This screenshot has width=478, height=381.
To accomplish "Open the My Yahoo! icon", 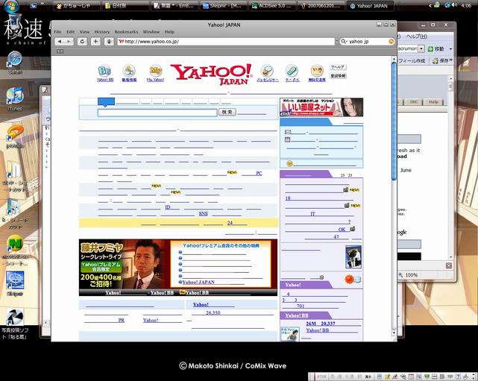I will point(155,71).
